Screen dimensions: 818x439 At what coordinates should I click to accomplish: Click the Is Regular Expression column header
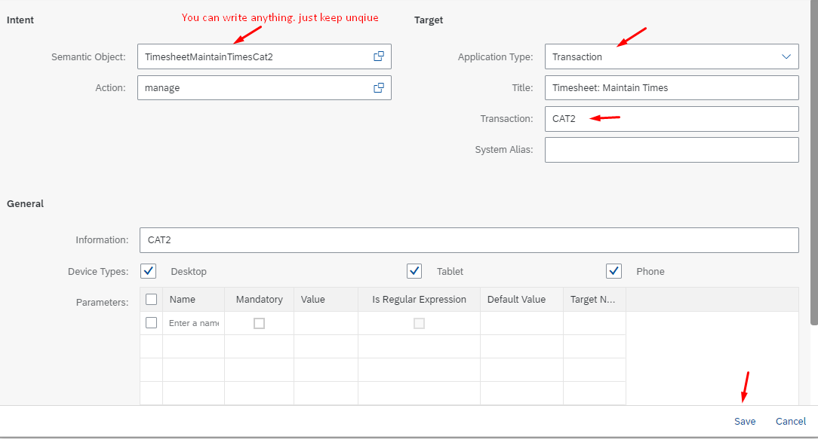[419, 299]
